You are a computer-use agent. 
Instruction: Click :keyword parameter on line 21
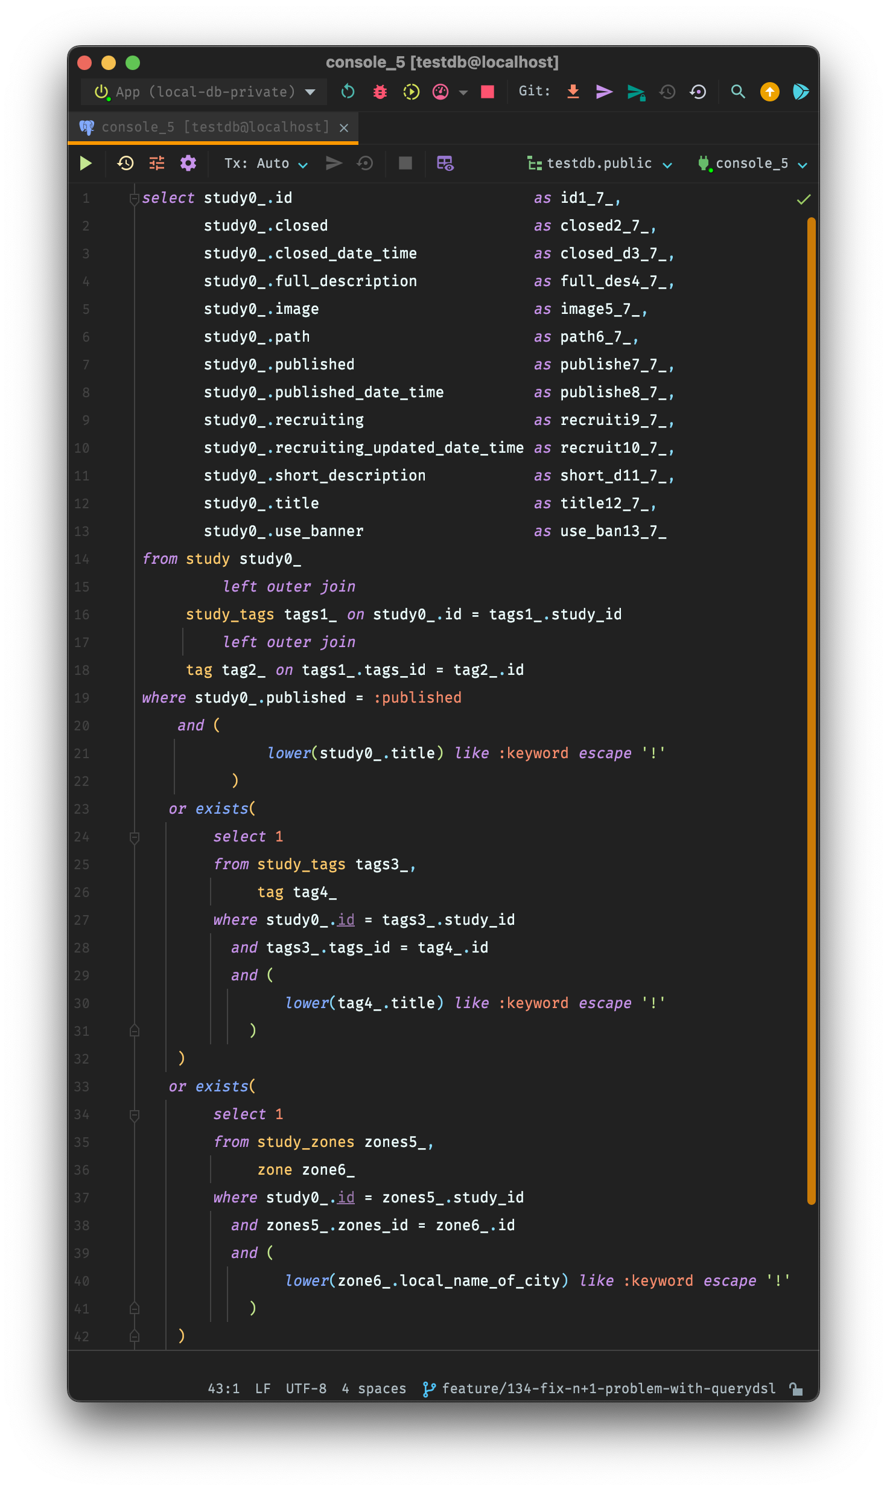533,753
